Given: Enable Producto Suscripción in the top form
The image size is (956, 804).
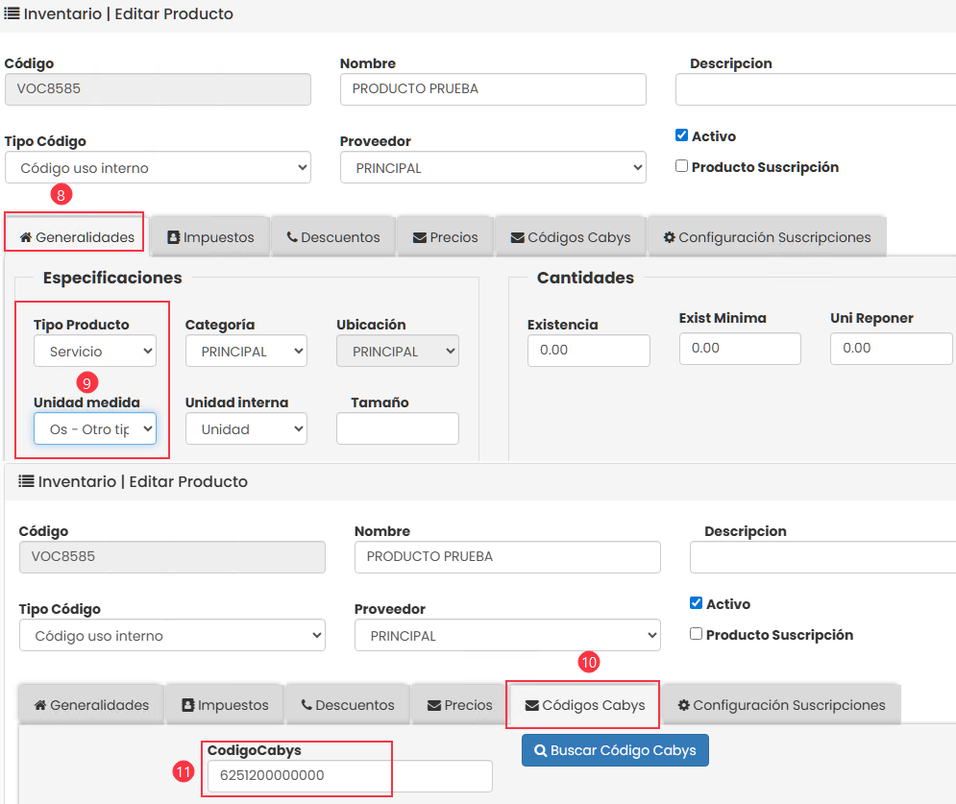Looking at the screenshot, I should (x=681, y=166).
